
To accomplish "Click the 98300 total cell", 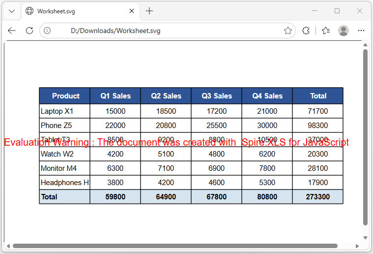I will (x=318, y=126).
